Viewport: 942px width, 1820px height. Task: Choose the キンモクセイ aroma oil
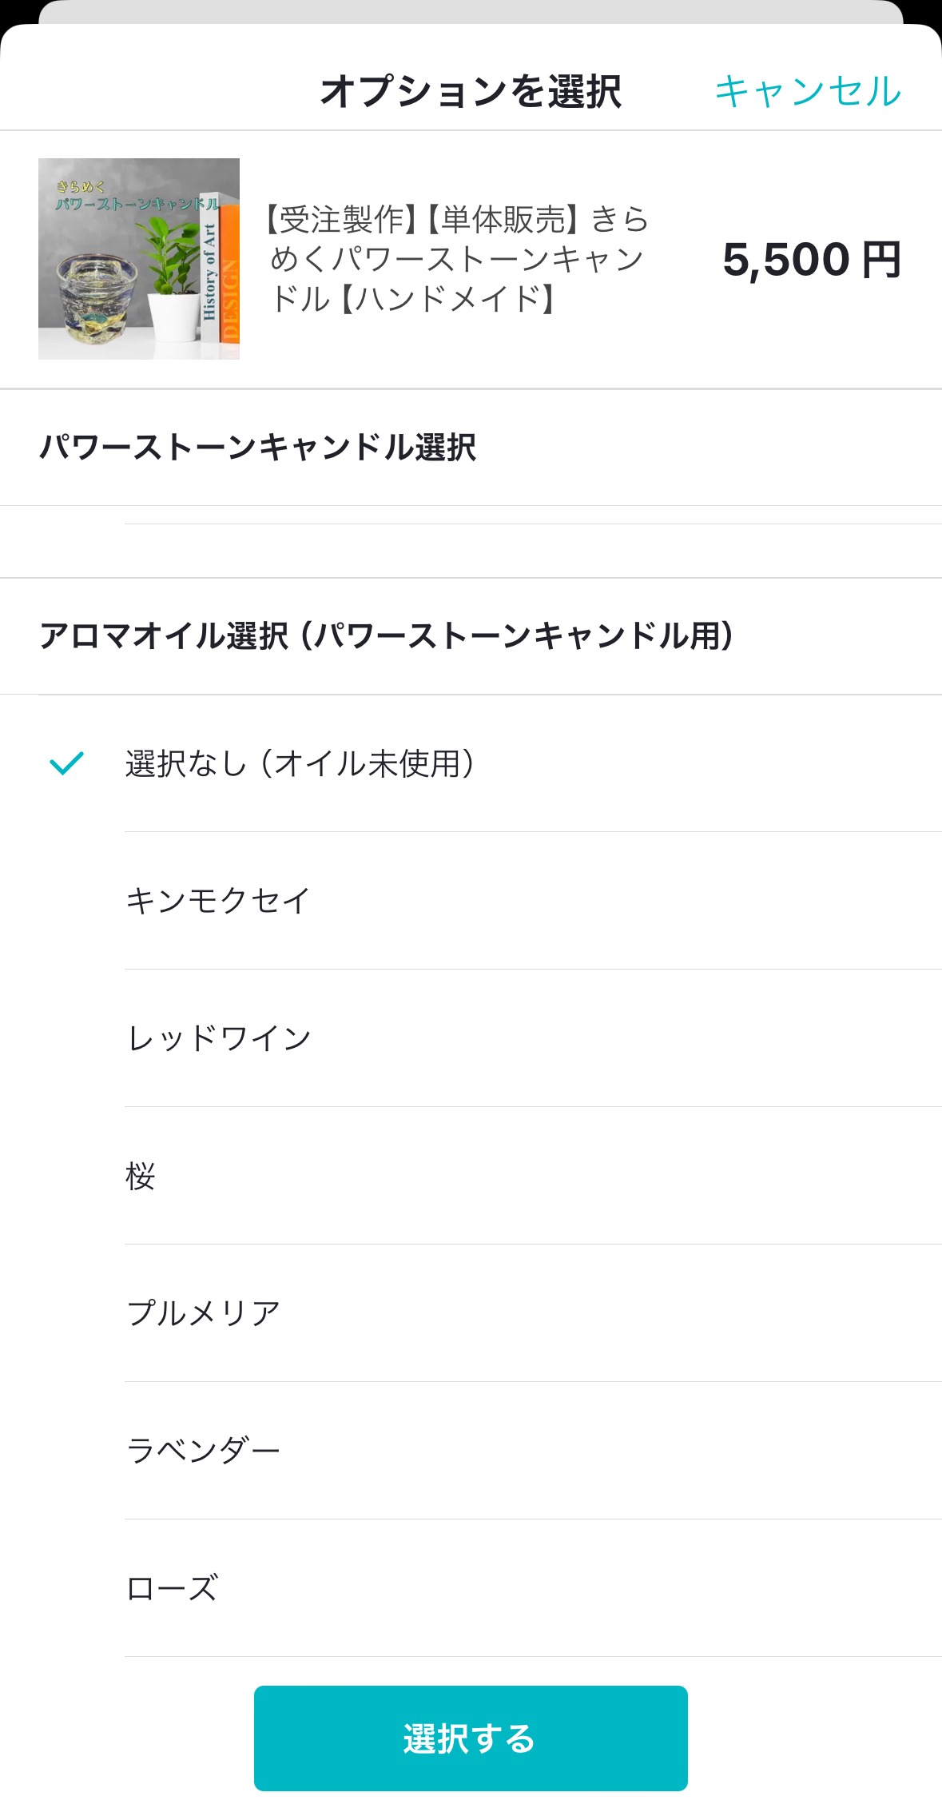(471, 901)
